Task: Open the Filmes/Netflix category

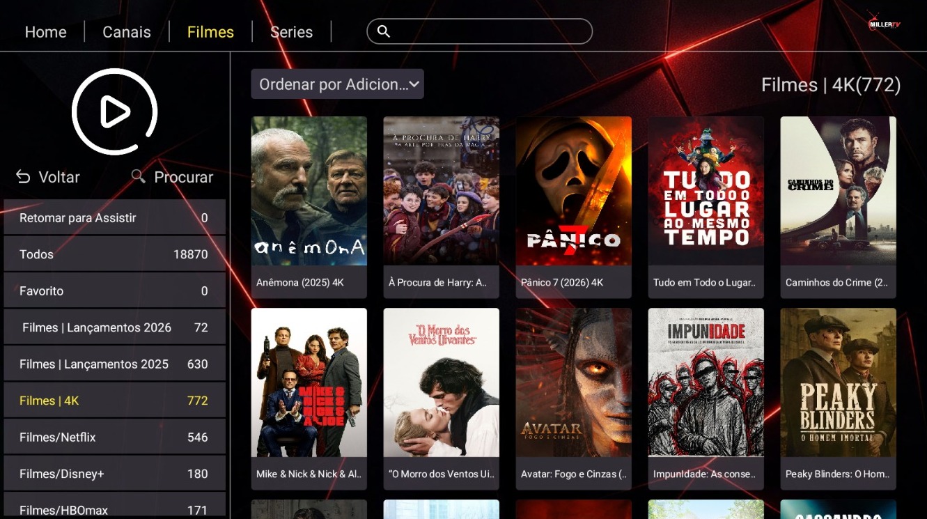Action: point(114,437)
